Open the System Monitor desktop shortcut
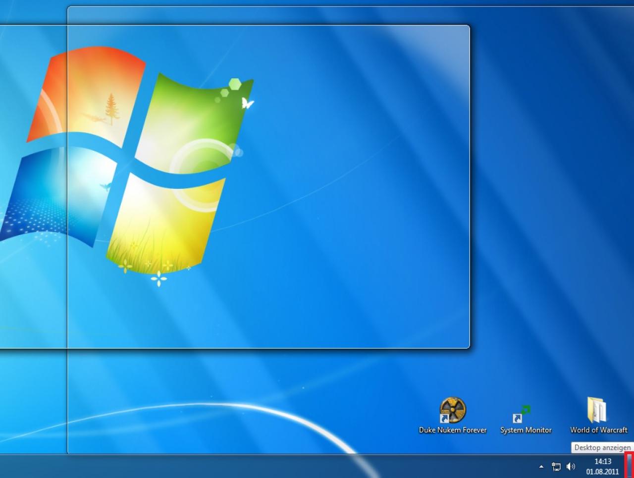The image size is (634, 478). [x=521, y=414]
